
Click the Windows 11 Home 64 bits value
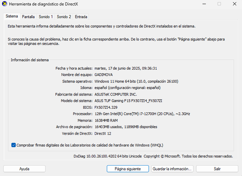(x=136, y=81)
